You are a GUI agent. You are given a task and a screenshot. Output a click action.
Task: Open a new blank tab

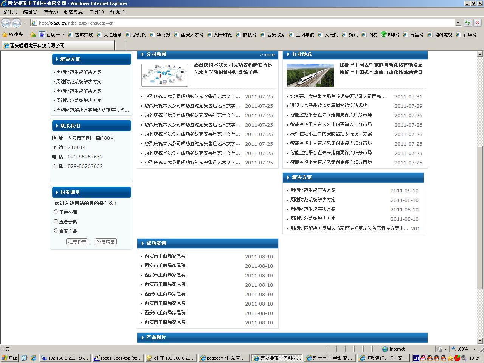click(x=120, y=46)
